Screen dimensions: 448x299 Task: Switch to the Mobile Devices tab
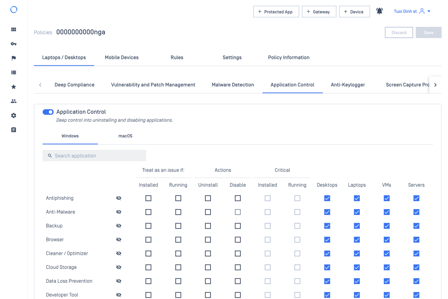tap(122, 58)
